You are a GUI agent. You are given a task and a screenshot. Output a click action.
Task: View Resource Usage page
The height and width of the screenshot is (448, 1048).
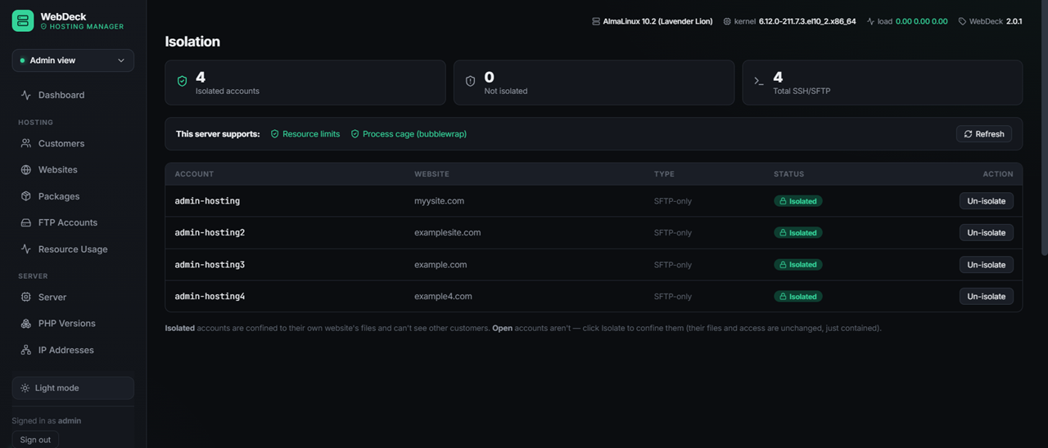click(x=73, y=249)
